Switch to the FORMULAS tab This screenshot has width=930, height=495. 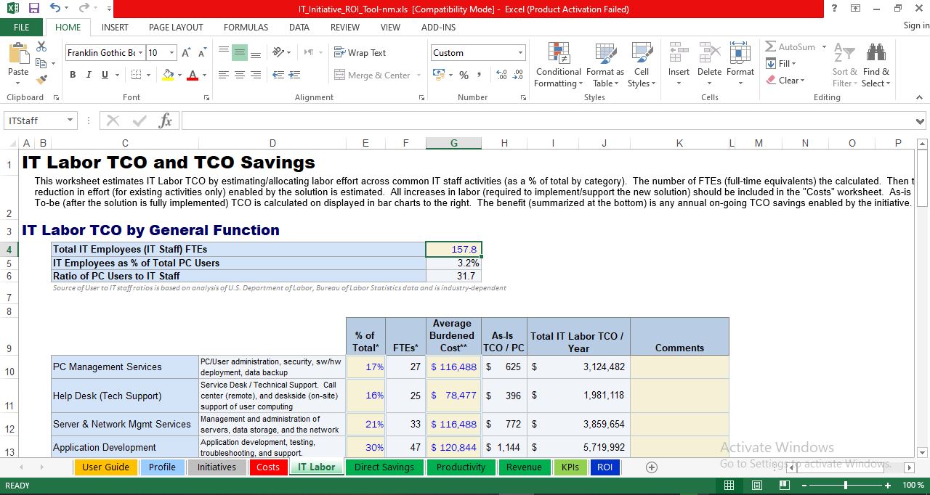tap(246, 27)
